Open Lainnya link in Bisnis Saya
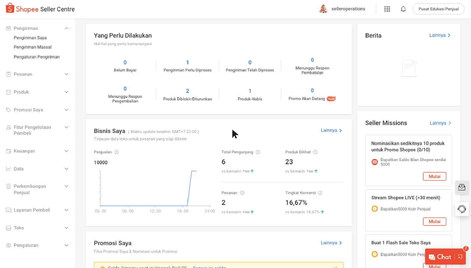This screenshot has height=268, width=471. [331, 130]
